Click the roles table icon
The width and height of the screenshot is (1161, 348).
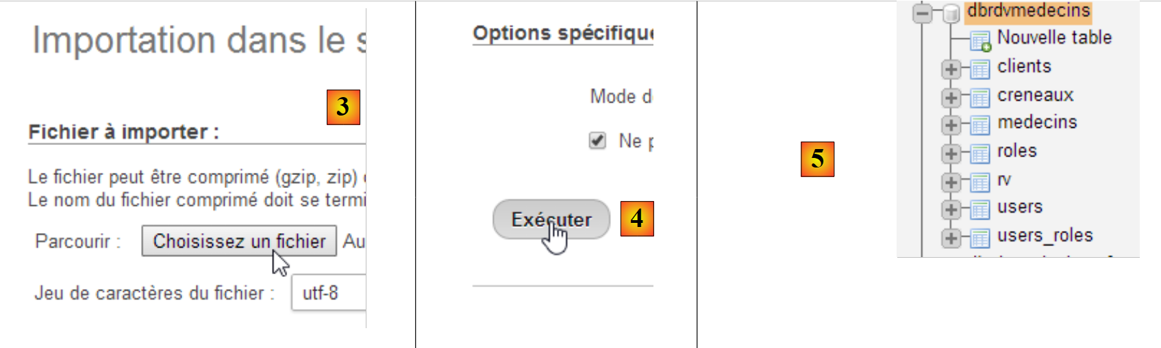(981, 154)
